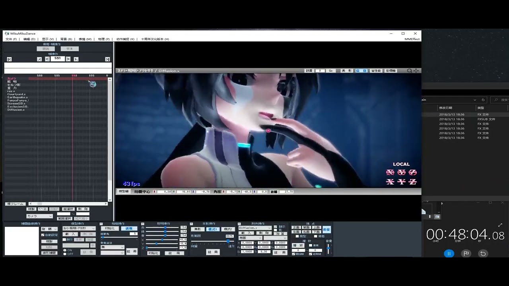Image resolution: width=509 pixels, height=286 pixels.
Task: Click the 播放 play button
Action: 298,245
